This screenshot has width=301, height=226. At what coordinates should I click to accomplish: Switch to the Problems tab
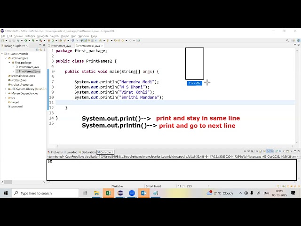[x=55, y=152]
